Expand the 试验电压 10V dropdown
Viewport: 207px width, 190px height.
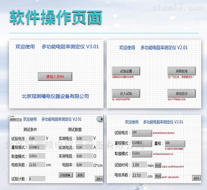[x=142, y=133]
